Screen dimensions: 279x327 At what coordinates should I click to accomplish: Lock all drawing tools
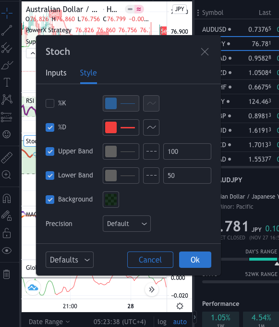7,233
